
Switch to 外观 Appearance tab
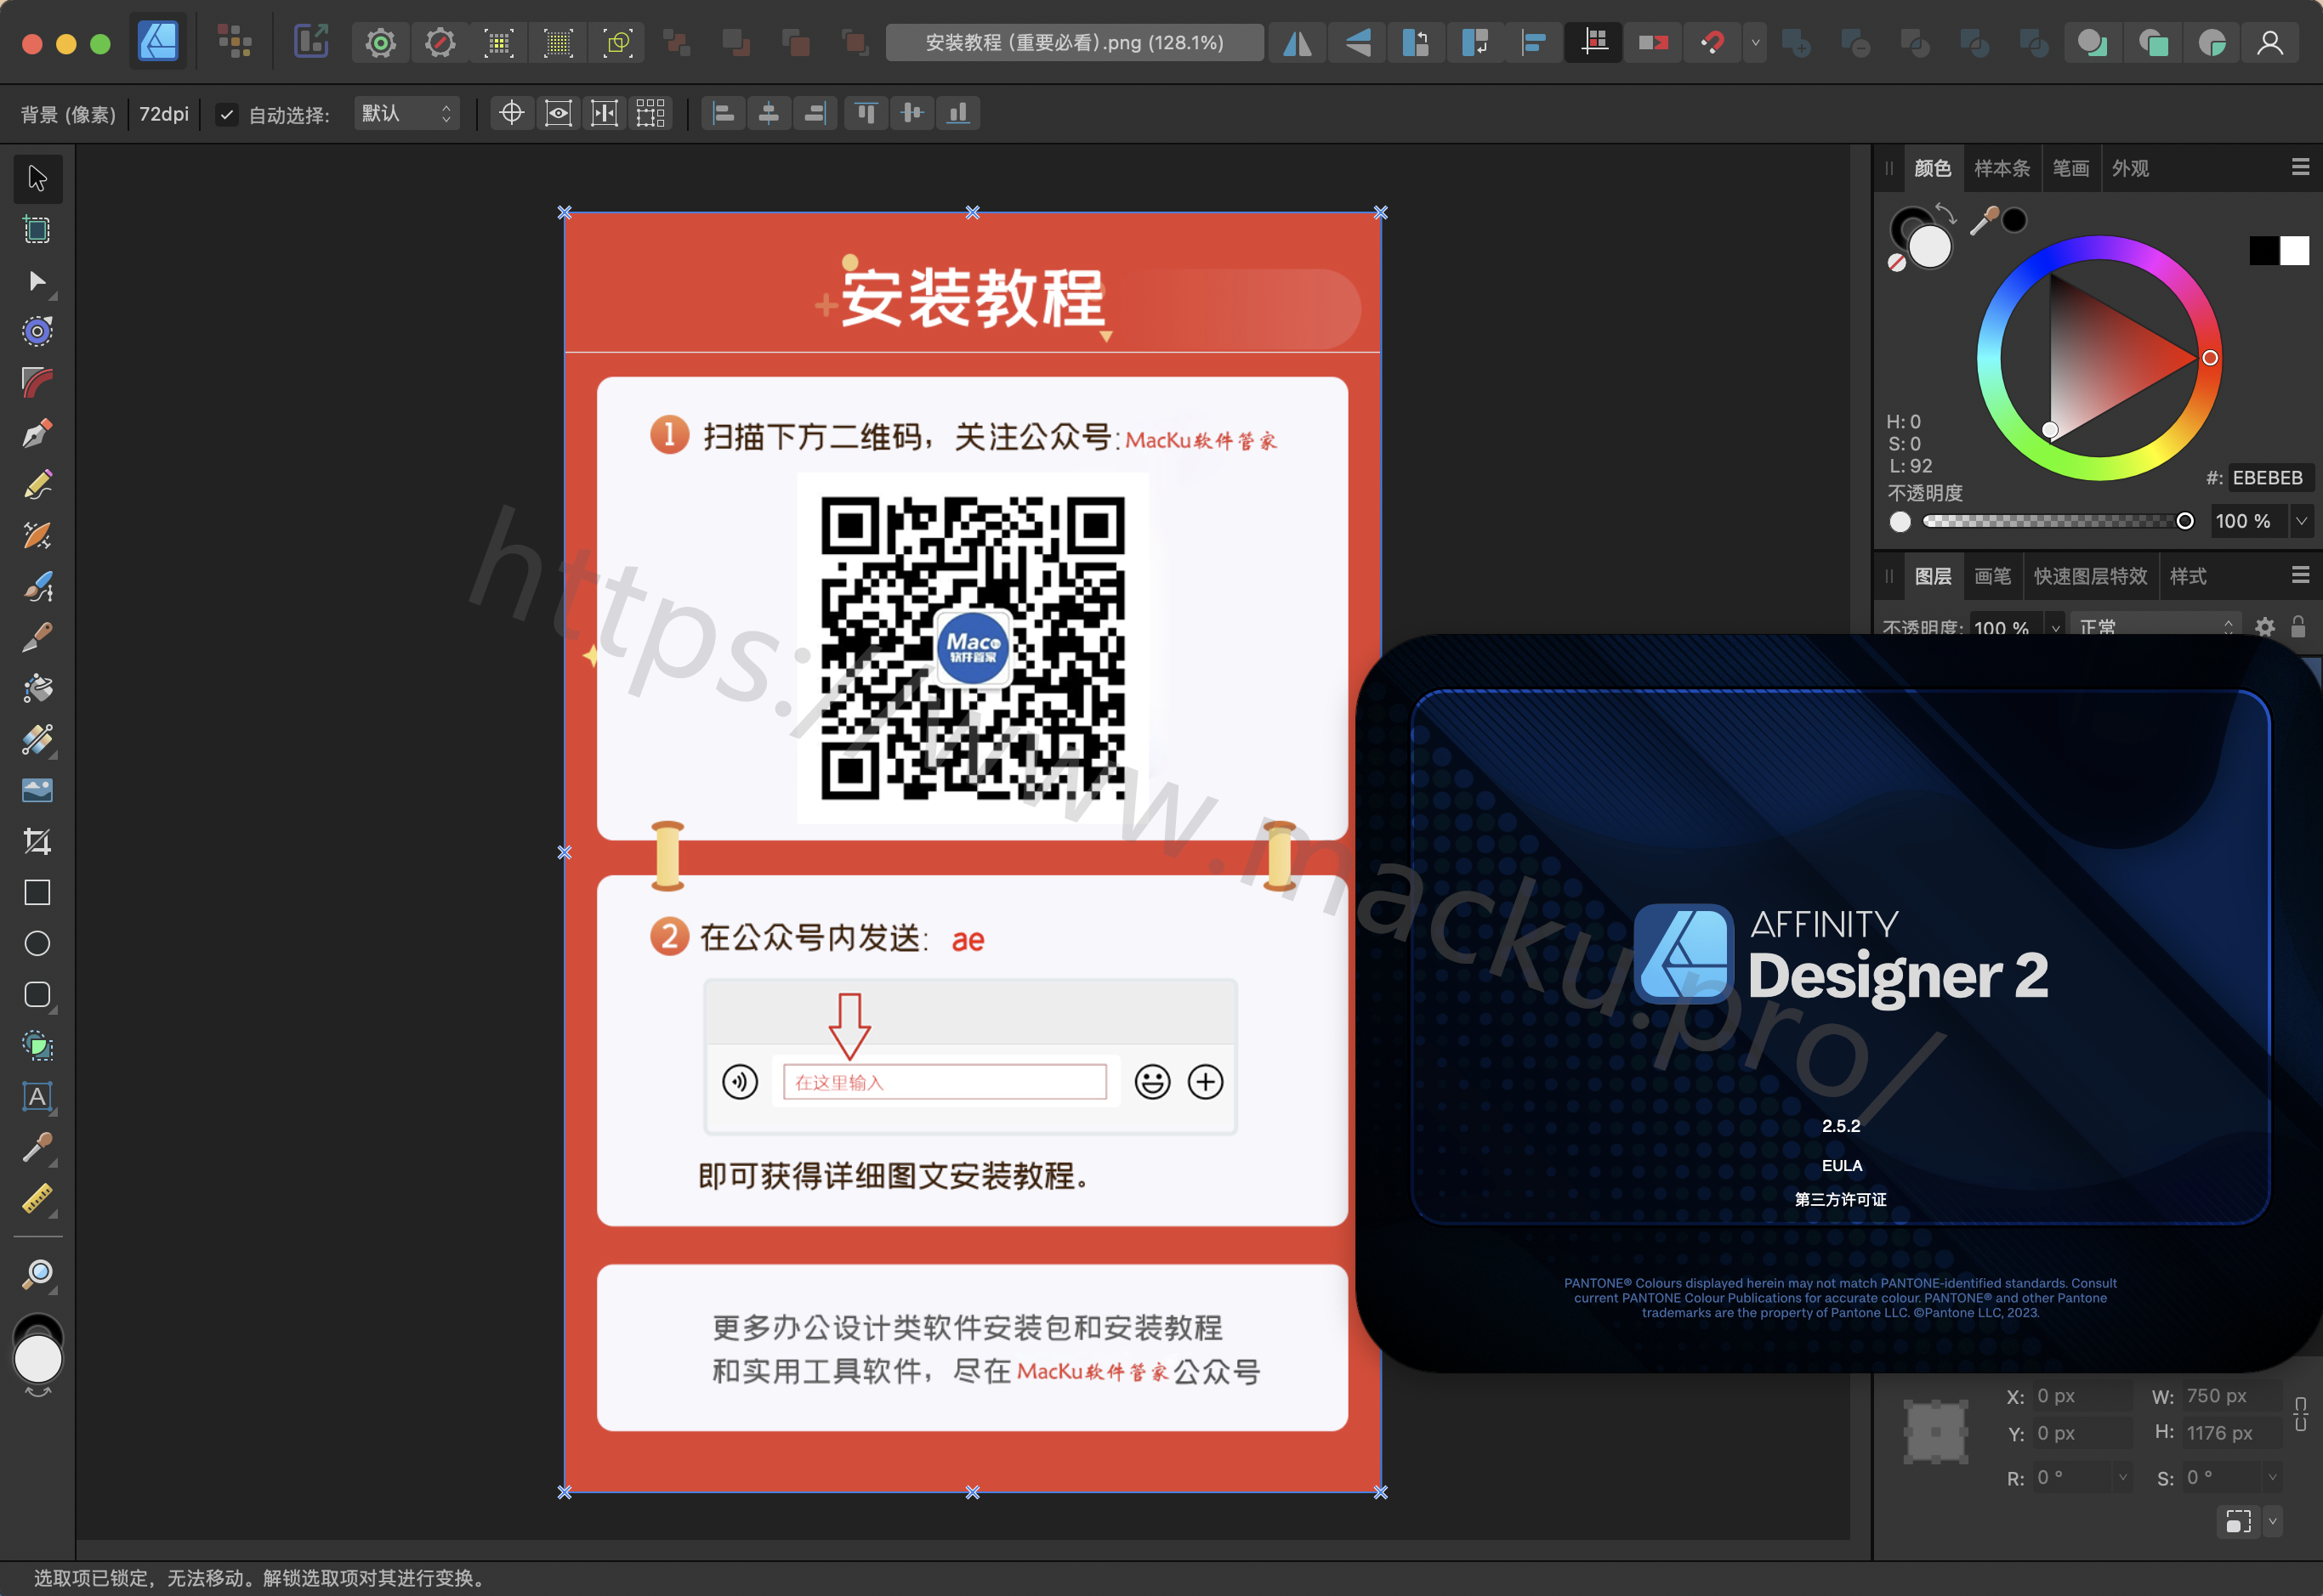[x=2130, y=168]
